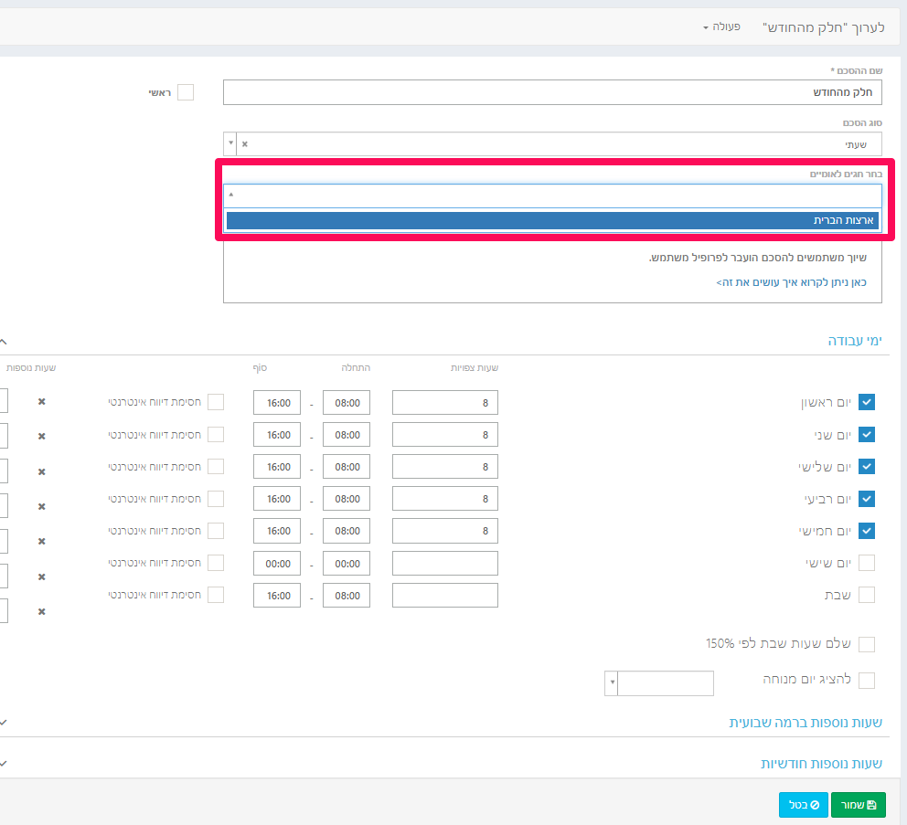Image resolution: width=907 pixels, height=825 pixels.
Task: Enable שלם שעות שבת לפי 150% checkbox
Action: [867, 644]
